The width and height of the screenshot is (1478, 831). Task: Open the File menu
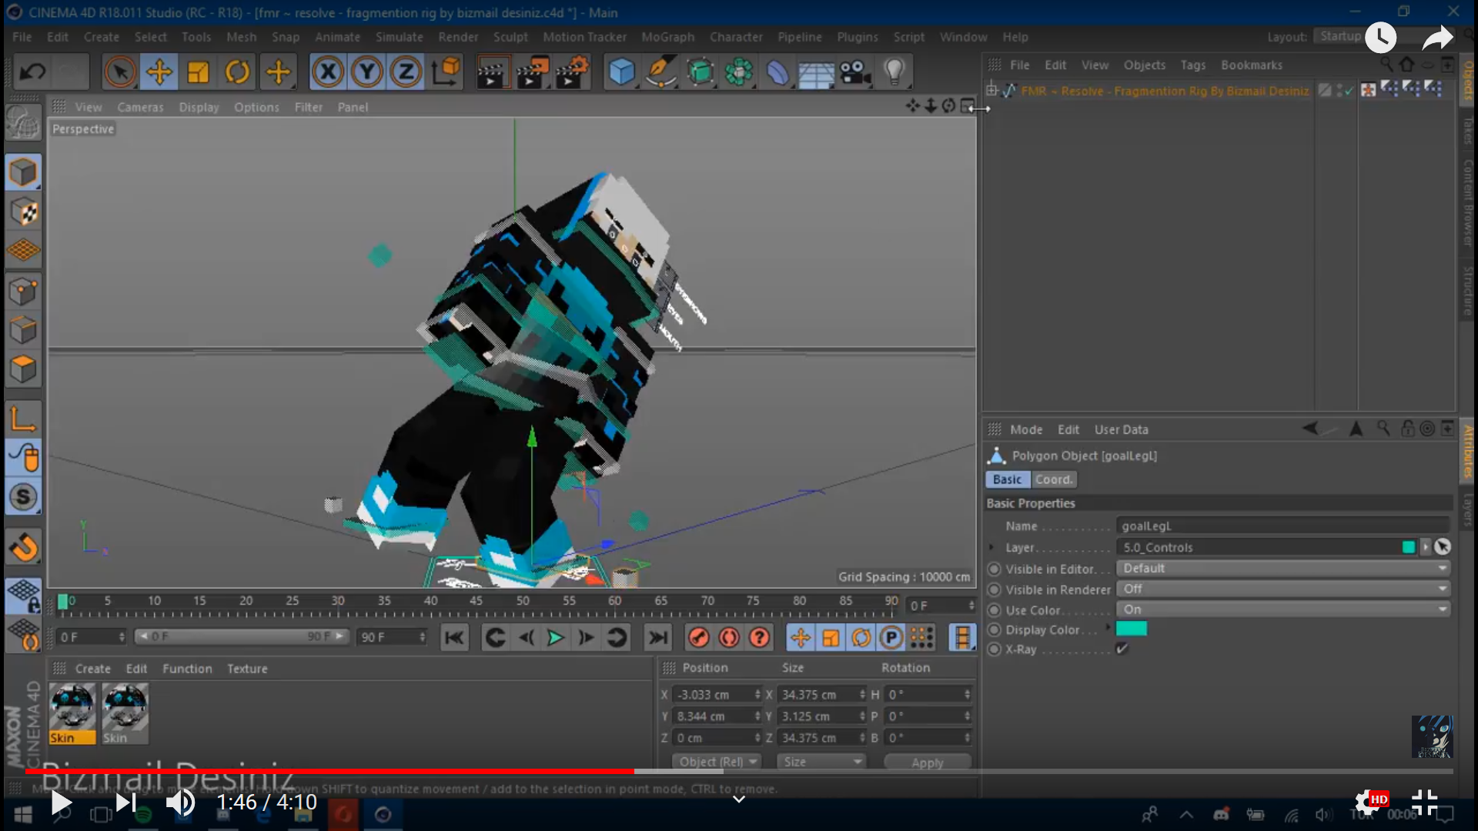[22, 37]
